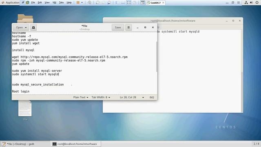Click the terminal window title bar

[x=173, y=21]
